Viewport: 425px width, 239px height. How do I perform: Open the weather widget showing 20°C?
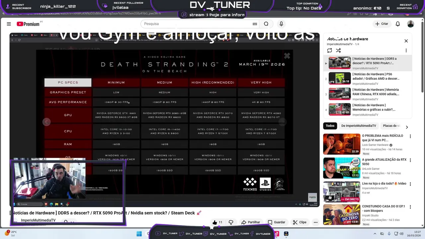(x=12, y=234)
